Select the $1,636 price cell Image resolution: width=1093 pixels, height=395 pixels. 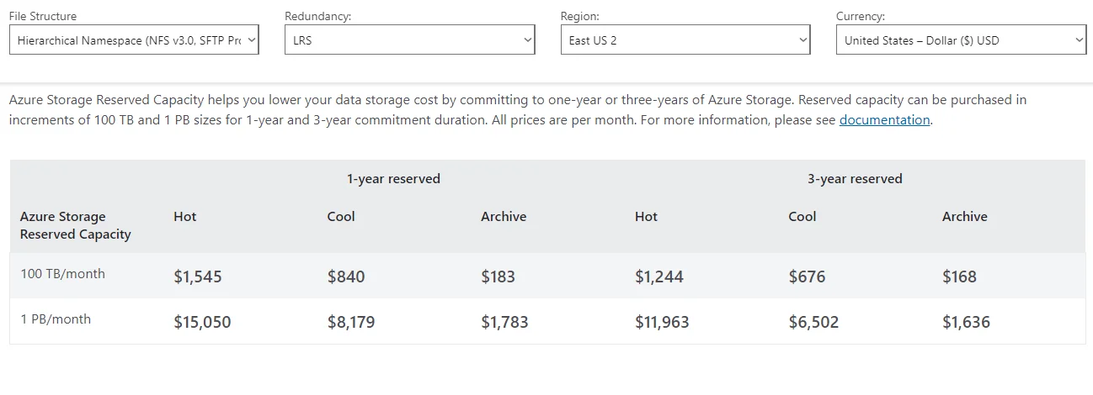[966, 322]
